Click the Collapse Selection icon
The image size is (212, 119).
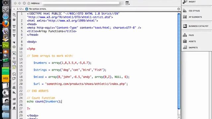point(14,31)
